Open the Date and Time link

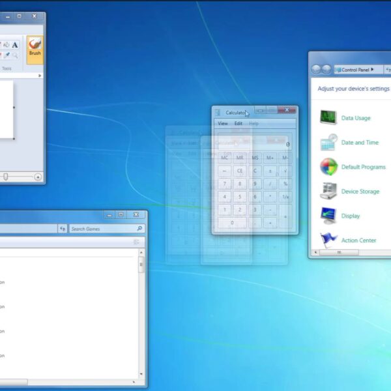(360, 142)
